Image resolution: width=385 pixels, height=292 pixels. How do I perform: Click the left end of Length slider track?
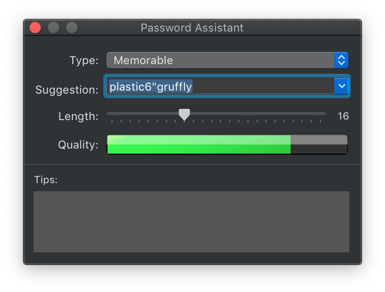(109, 113)
